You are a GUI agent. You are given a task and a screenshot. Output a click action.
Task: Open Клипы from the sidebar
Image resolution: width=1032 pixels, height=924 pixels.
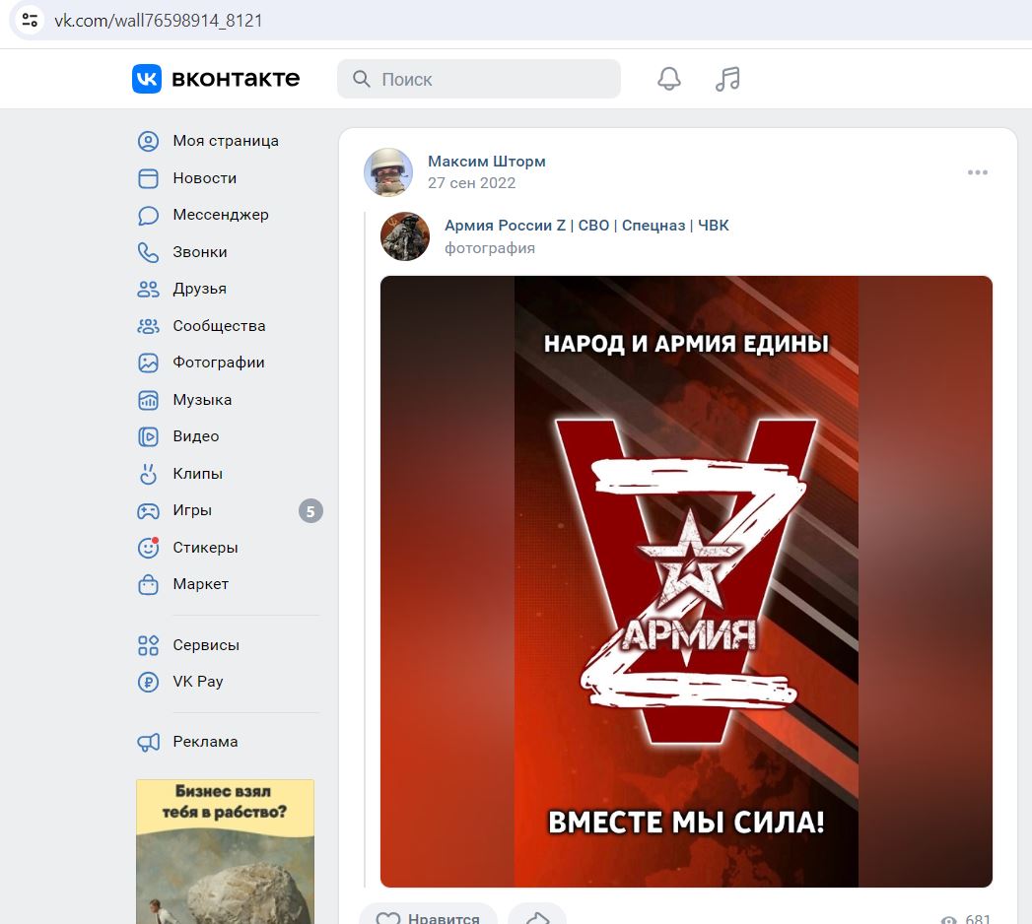(197, 474)
